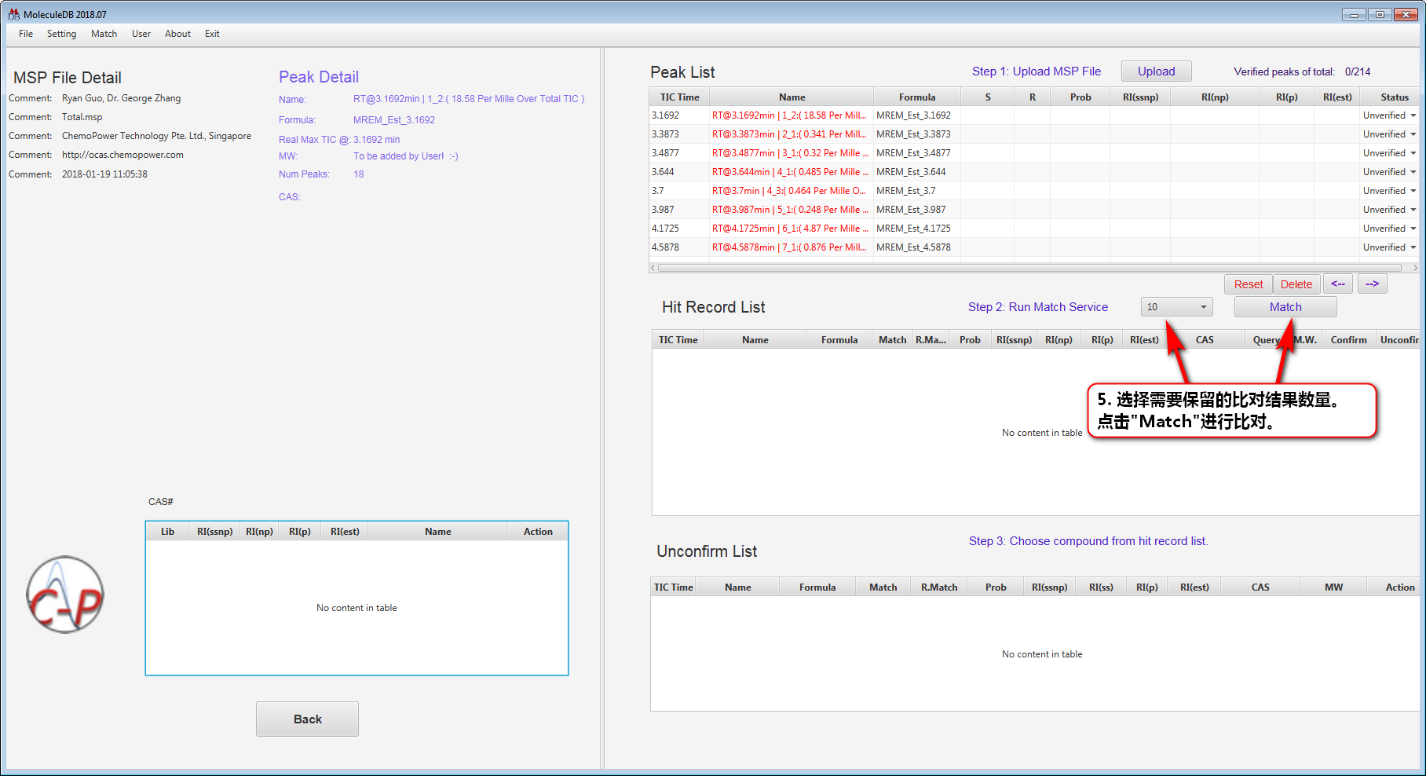Screen dimensions: 1426x776
Task: Click the MoleculeDB title bar icon
Action: point(13,14)
